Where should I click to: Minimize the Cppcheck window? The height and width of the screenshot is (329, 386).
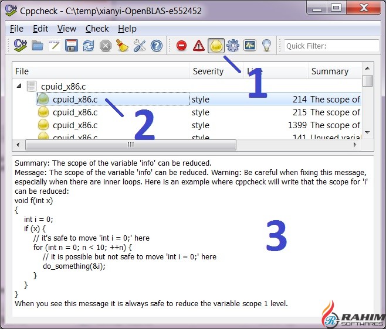click(x=317, y=8)
